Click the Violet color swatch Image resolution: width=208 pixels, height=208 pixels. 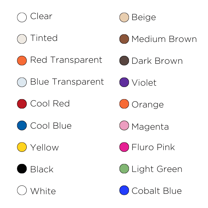(124, 82)
